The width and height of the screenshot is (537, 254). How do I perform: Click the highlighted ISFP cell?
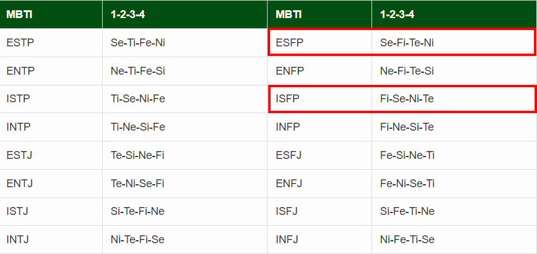point(320,99)
